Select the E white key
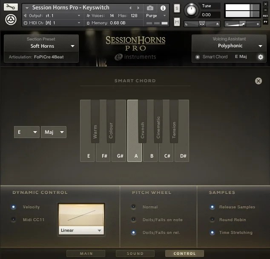 click(87, 153)
